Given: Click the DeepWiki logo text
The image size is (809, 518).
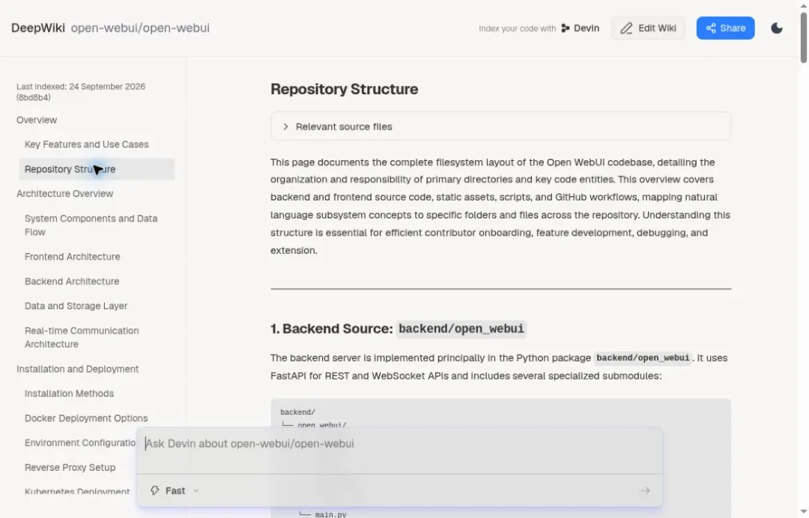Looking at the screenshot, I should click(38, 28).
